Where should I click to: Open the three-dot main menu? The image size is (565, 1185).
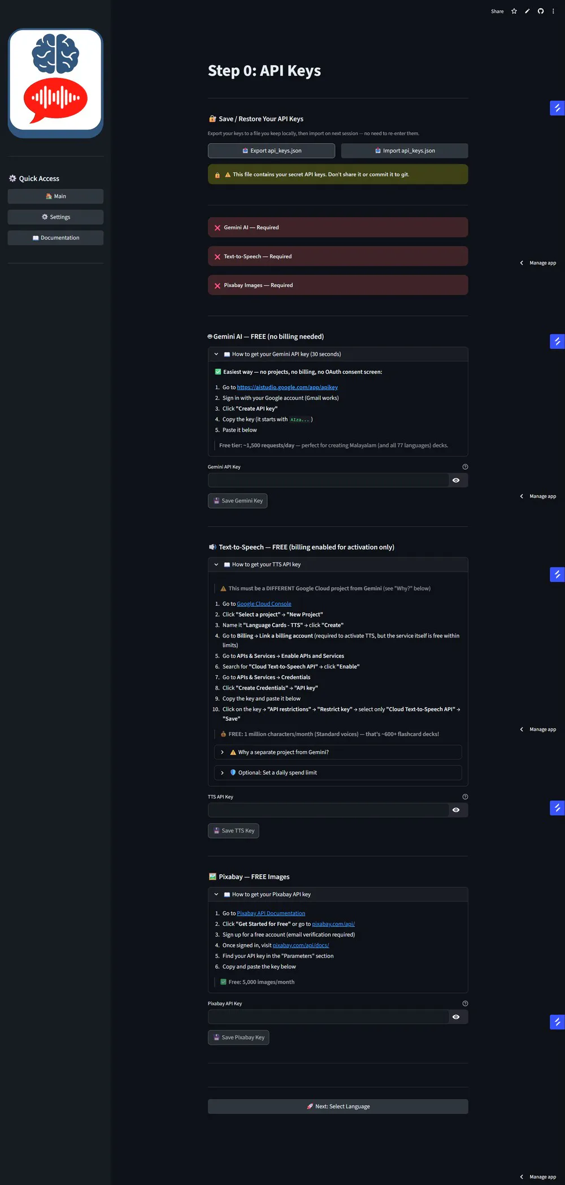point(553,11)
